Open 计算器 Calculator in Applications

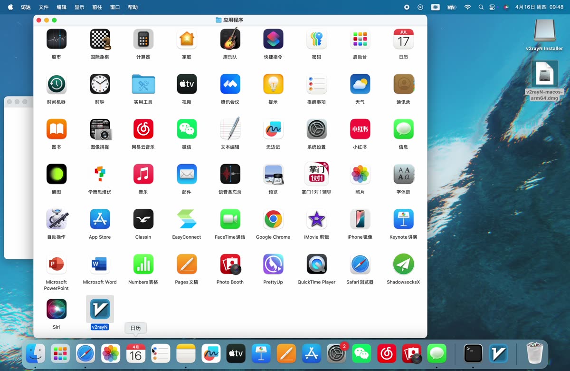(x=143, y=39)
